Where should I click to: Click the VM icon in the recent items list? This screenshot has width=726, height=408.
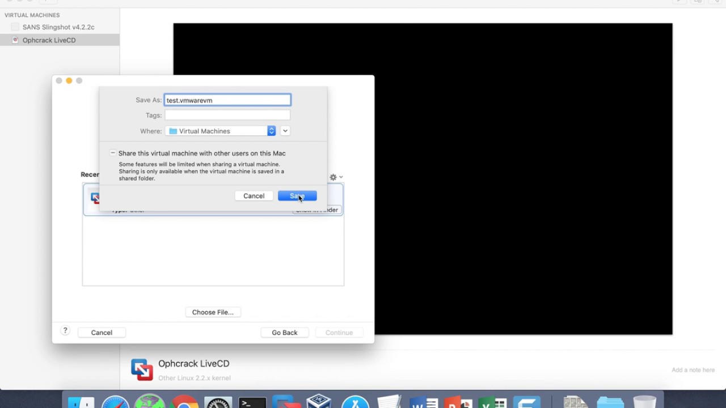tap(95, 198)
